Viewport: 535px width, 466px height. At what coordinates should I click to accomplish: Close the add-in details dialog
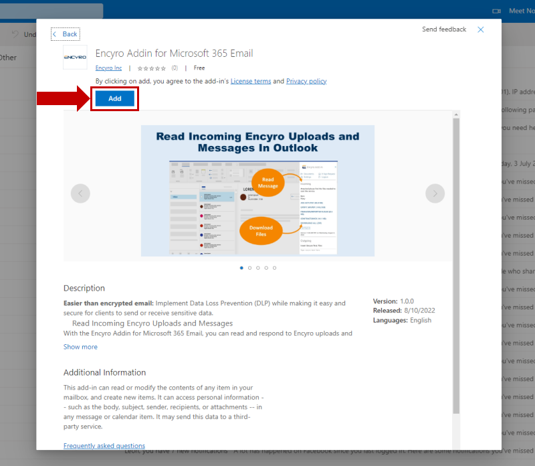[x=480, y=29]
